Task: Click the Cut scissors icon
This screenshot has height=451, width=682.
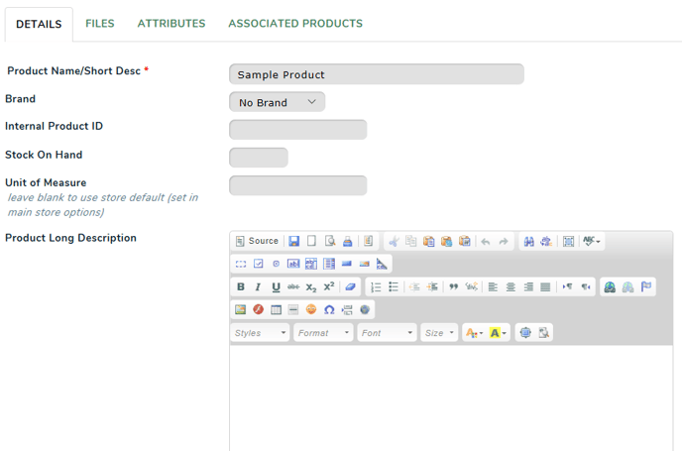Action: tap(394, 241)
